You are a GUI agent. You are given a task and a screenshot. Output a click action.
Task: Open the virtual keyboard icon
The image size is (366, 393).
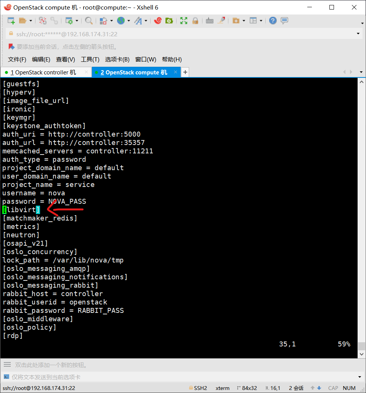(x=209, y=21)
